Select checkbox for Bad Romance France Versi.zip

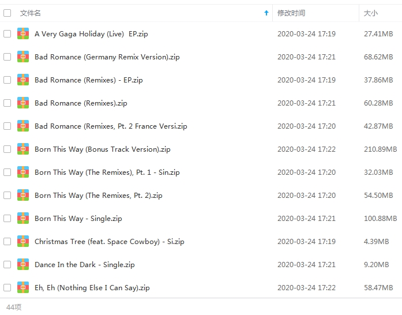[7, 126]
